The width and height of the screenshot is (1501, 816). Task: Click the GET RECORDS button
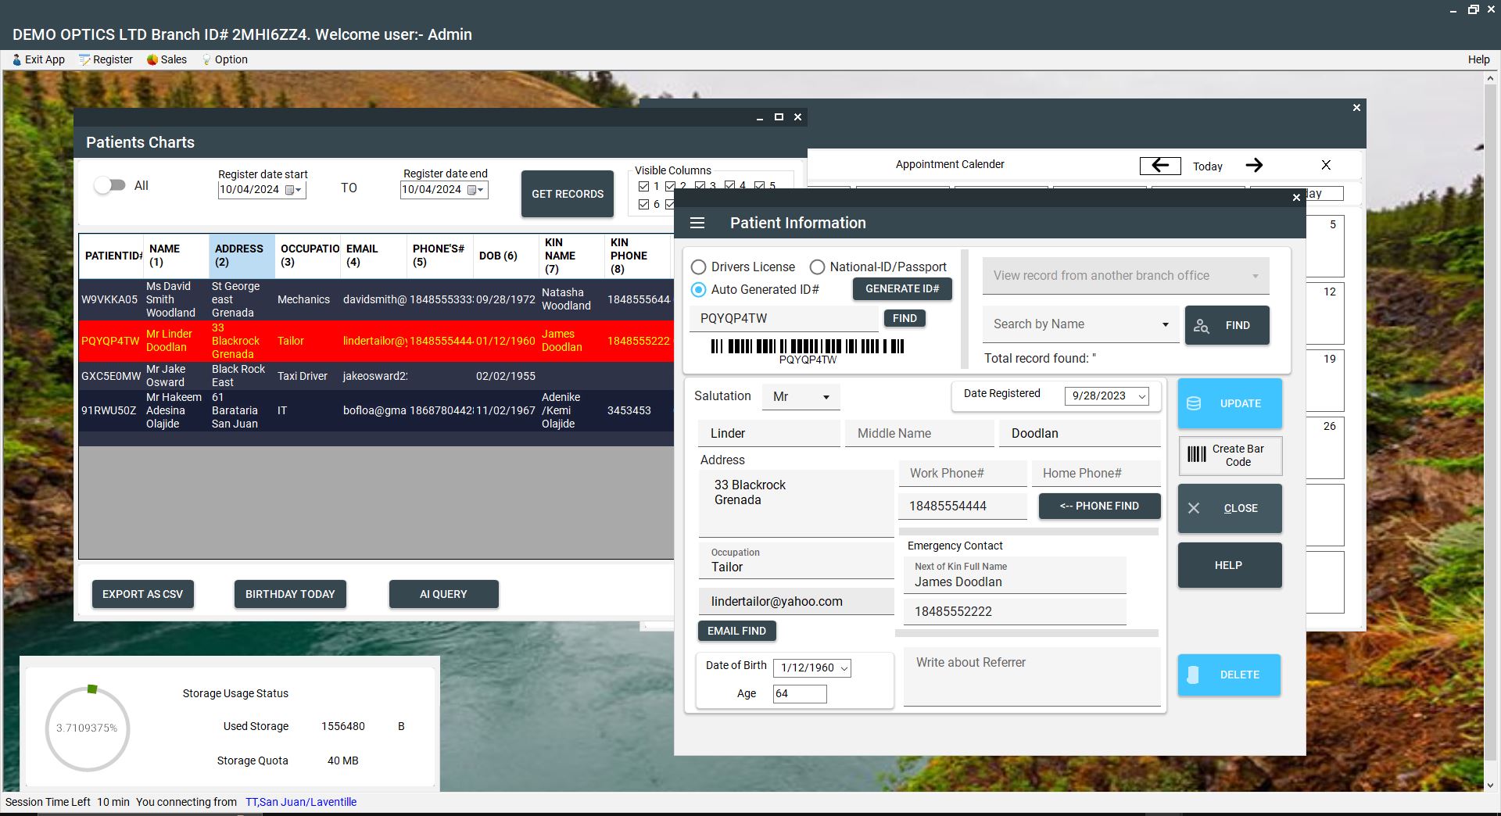tap(568, 194)
